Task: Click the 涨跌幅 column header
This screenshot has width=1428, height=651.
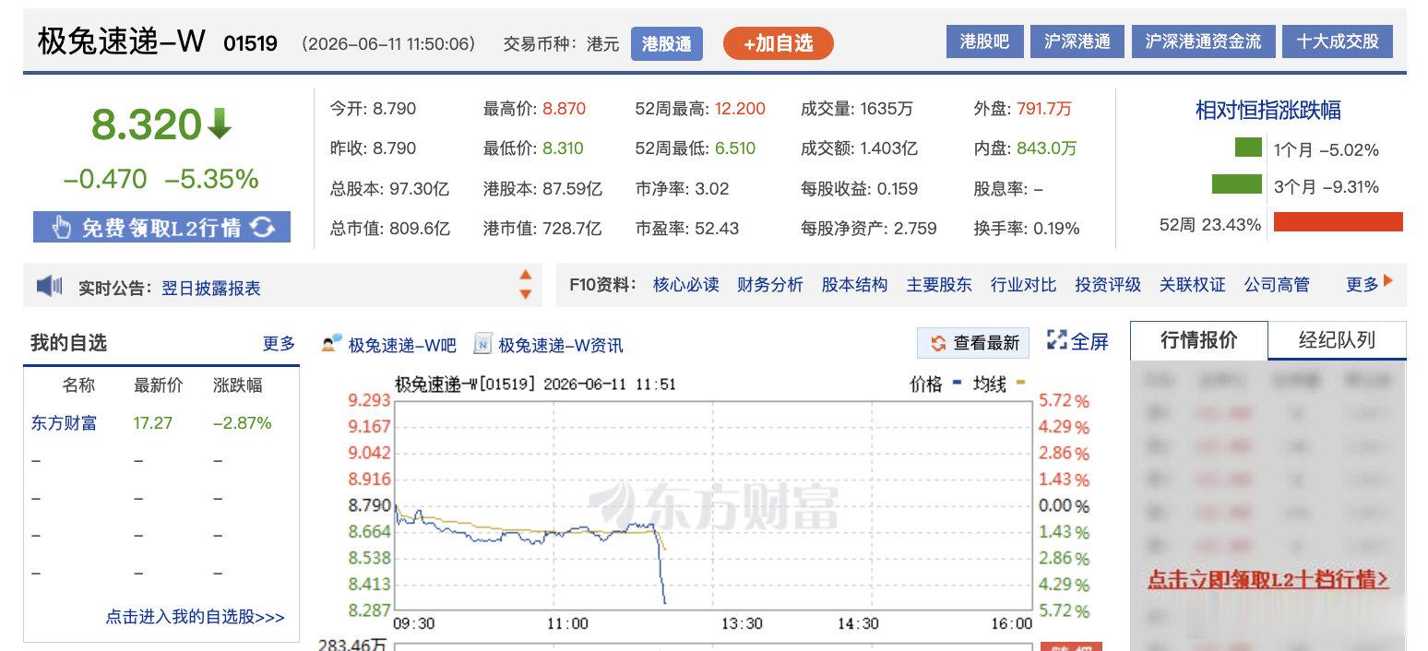Action: [x=238, y=385]
